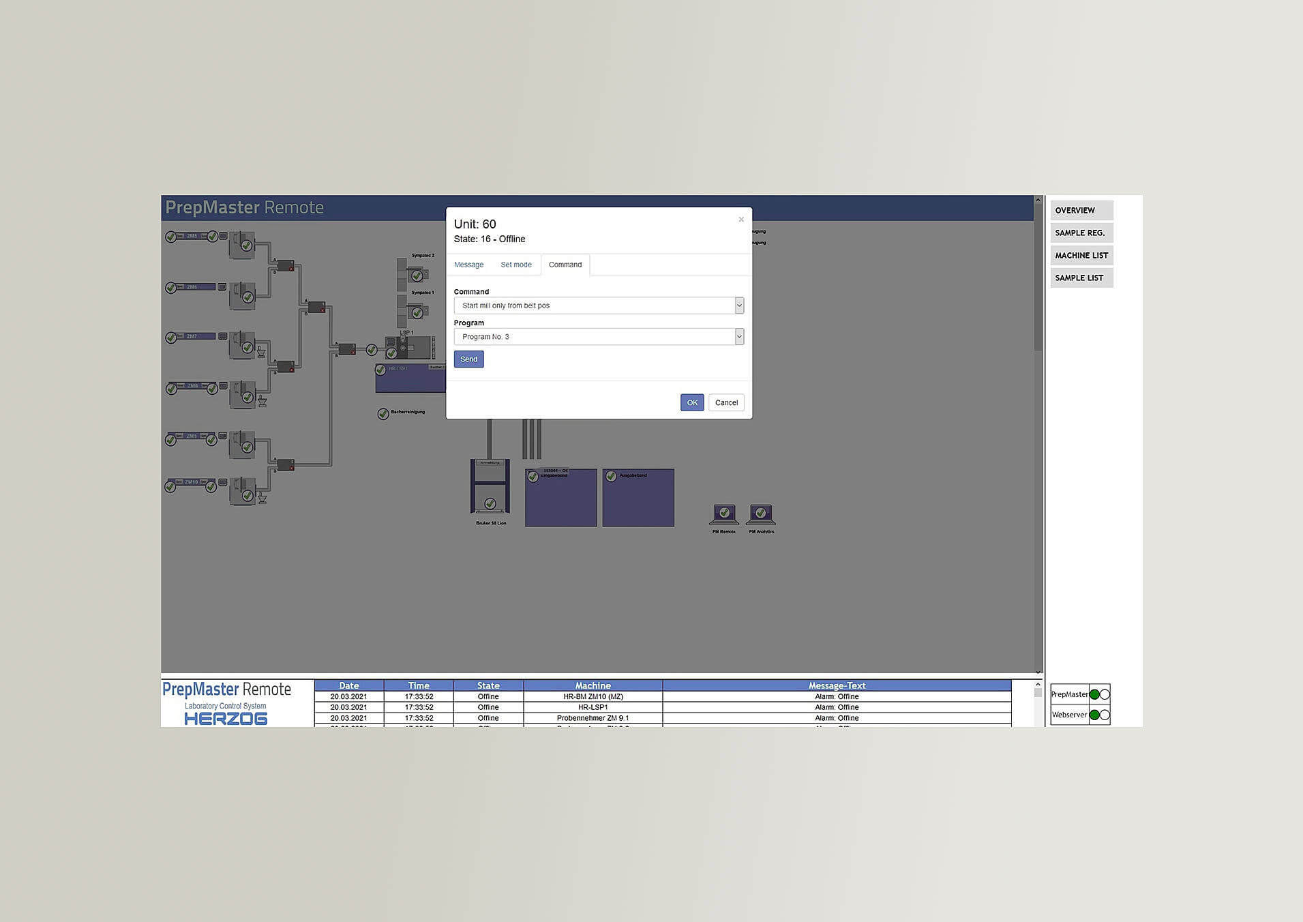Click the ZM10 belt left status check

click(170, 487)
